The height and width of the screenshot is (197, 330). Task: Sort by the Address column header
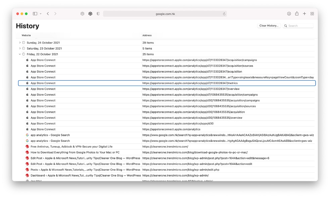click(147, 35)
